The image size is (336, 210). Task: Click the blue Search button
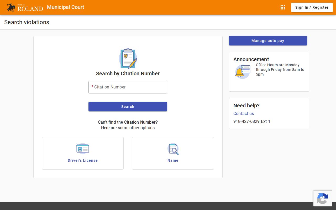128,107
